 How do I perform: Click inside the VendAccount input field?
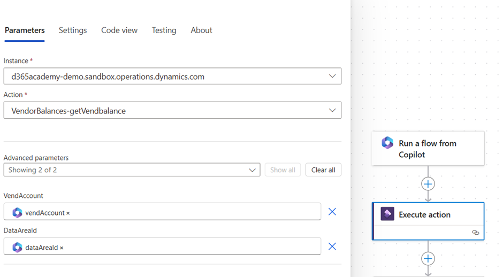[x=193, y=212]
